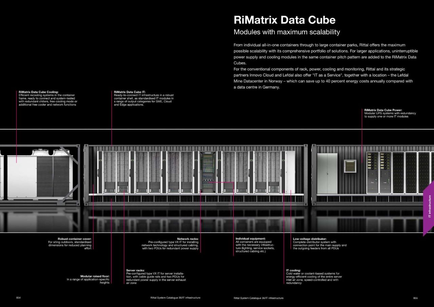Screen dimensions: 434x307
Task: Click the 'RiMatrix Data Cube IT:' label
Action: pyautogui.click(x=130, y=92)
